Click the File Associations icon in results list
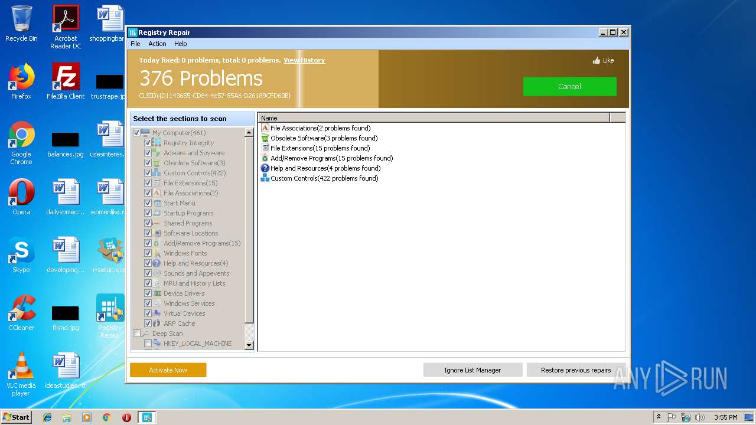The height and width of the screenshot is (425, 756). click(265, 128)
